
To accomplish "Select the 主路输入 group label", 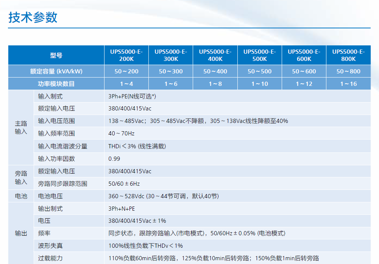I will pyautogui.click(x=21, y=127).
